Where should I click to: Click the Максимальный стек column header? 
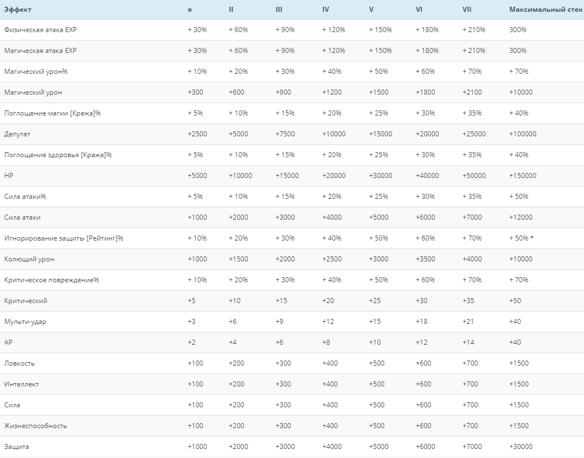tap(546, 10)
